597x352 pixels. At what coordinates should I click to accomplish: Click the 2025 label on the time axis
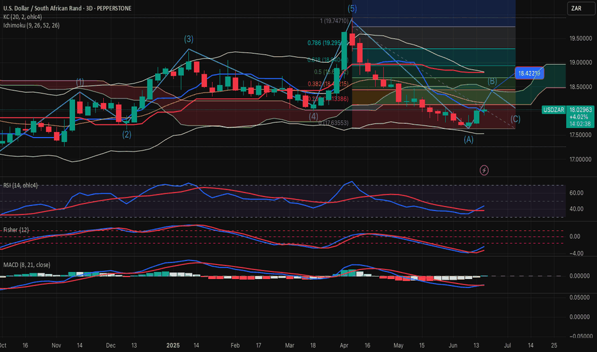[x=173, y=346]
